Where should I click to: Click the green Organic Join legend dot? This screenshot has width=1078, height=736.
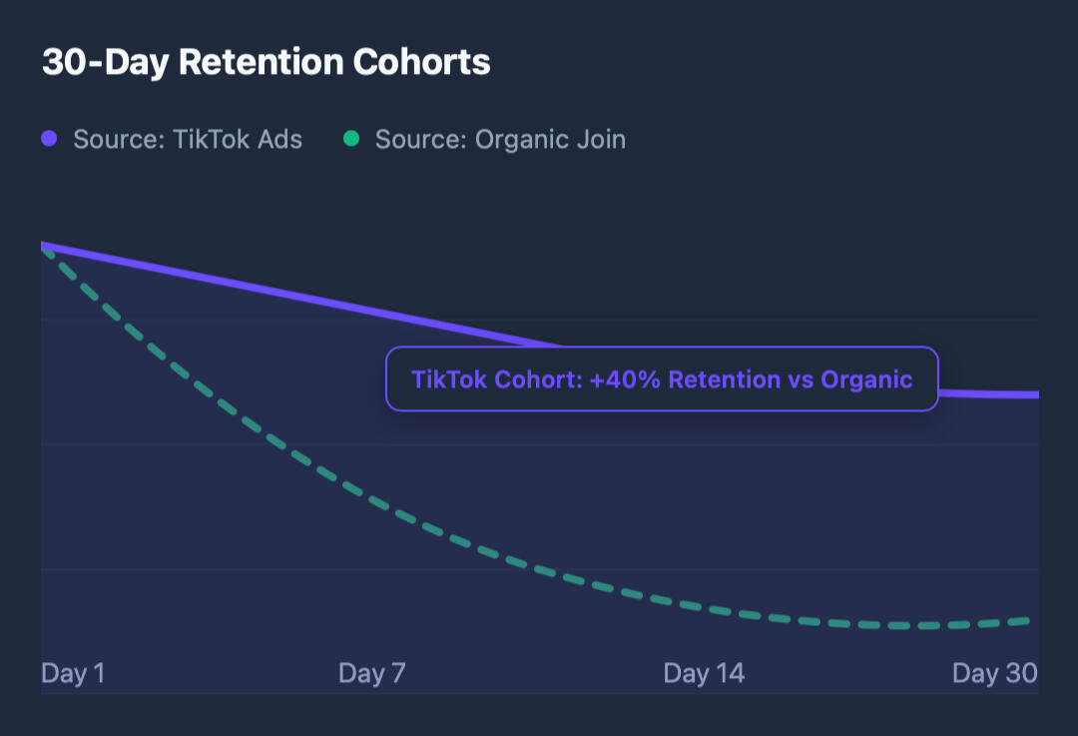point(350,139)
